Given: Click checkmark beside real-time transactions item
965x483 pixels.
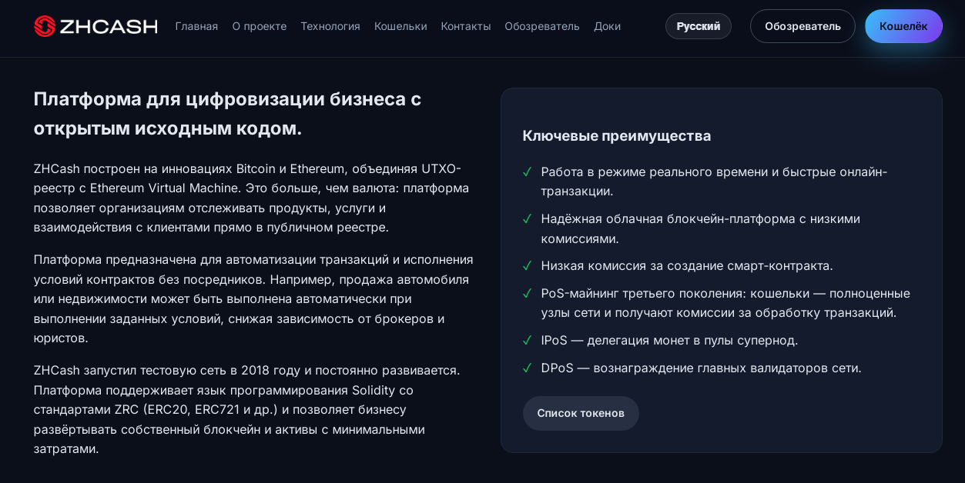Looking at the screenshot, I should pos(528,172).
